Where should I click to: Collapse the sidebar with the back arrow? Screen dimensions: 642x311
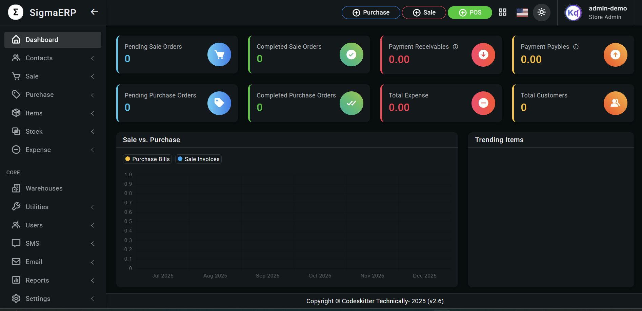click(94, 12)
